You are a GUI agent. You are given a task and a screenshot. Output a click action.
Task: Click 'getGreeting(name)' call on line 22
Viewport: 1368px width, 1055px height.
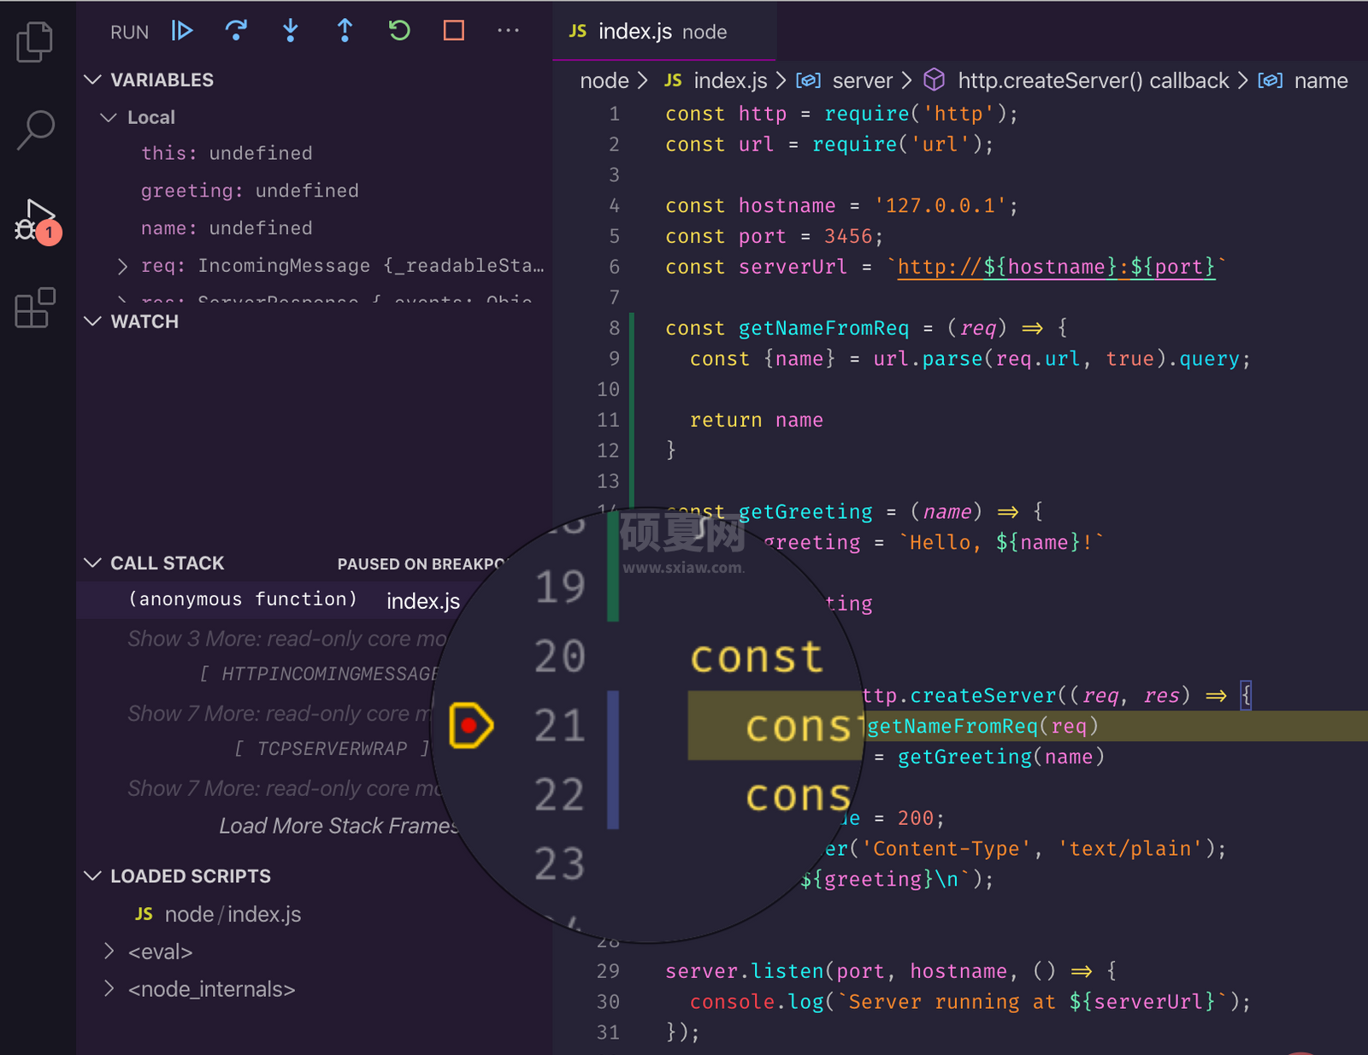click(x=1001, y=757)
